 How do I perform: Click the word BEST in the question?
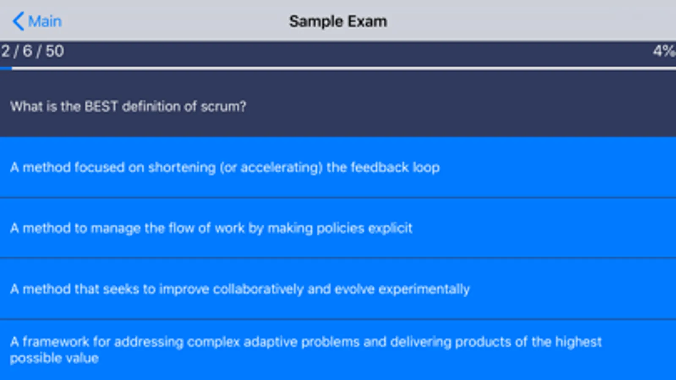101,106
